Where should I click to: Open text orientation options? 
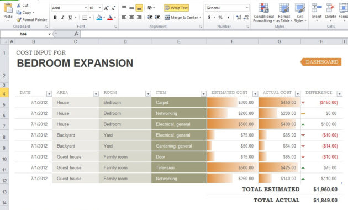[151, 8]
